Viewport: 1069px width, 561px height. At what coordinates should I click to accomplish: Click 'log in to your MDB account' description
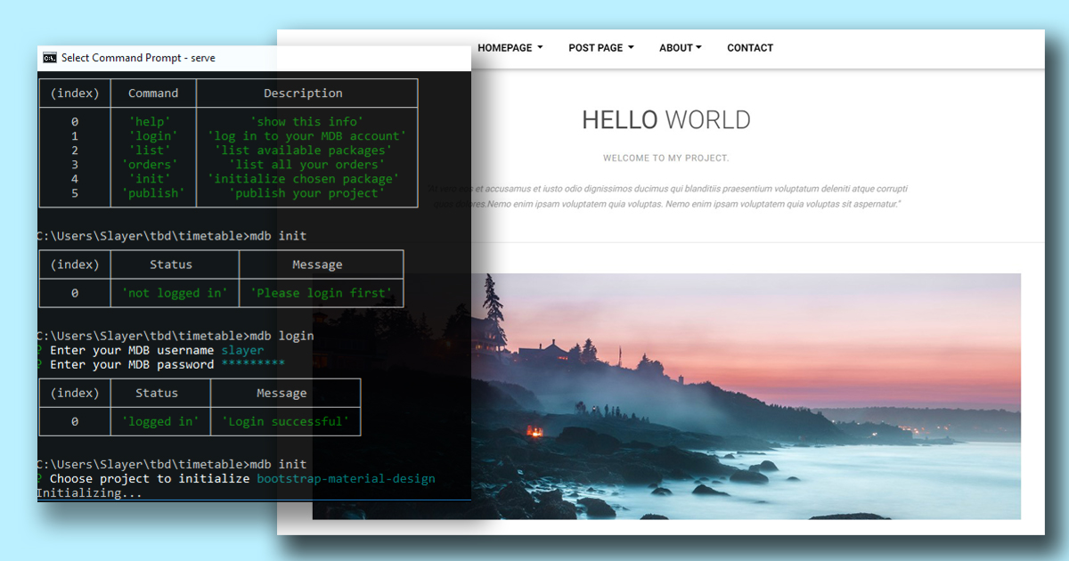point(306,136)
